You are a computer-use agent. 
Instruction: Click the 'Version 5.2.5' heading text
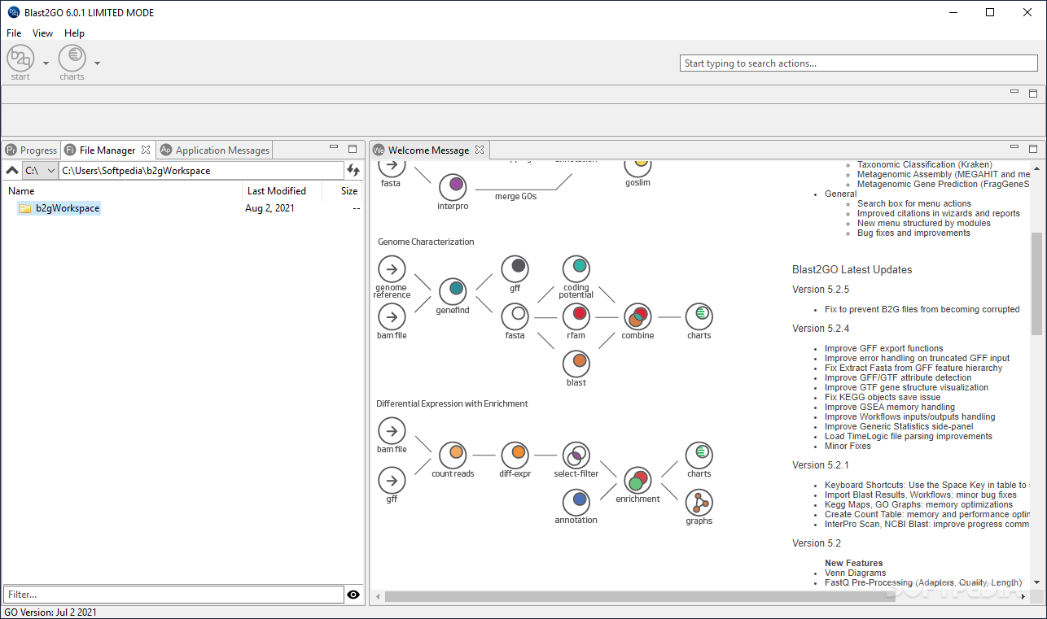[x=821, y=290]
